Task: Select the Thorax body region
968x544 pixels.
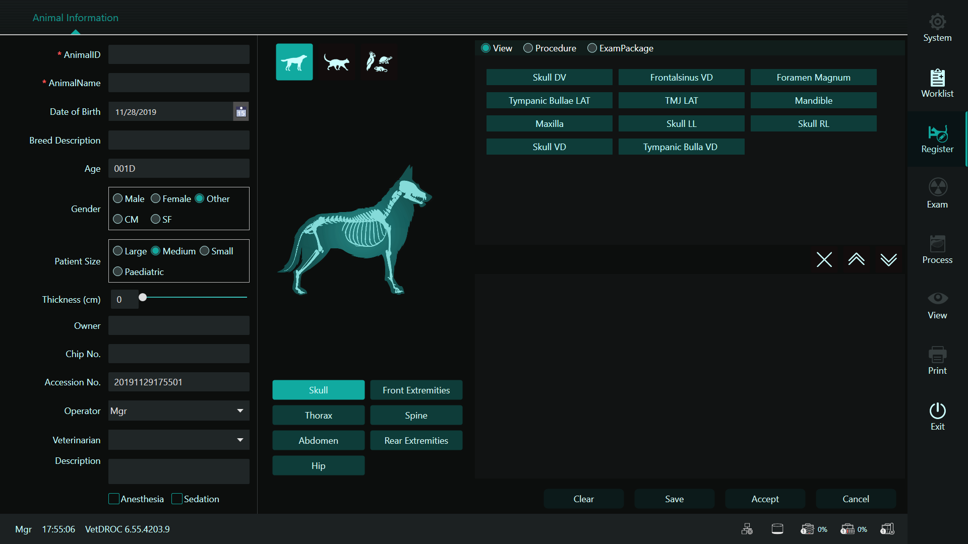Action: click(318, 416)
